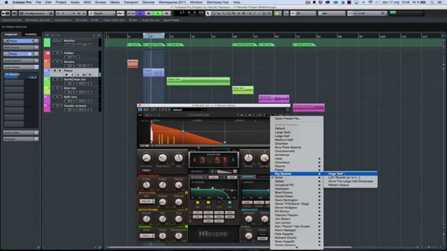Select the Dist Gtr track name

(x=70, y=88)
